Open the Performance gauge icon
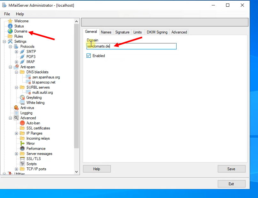This screenshot has height=198, width=258. (x=22, y=149)
